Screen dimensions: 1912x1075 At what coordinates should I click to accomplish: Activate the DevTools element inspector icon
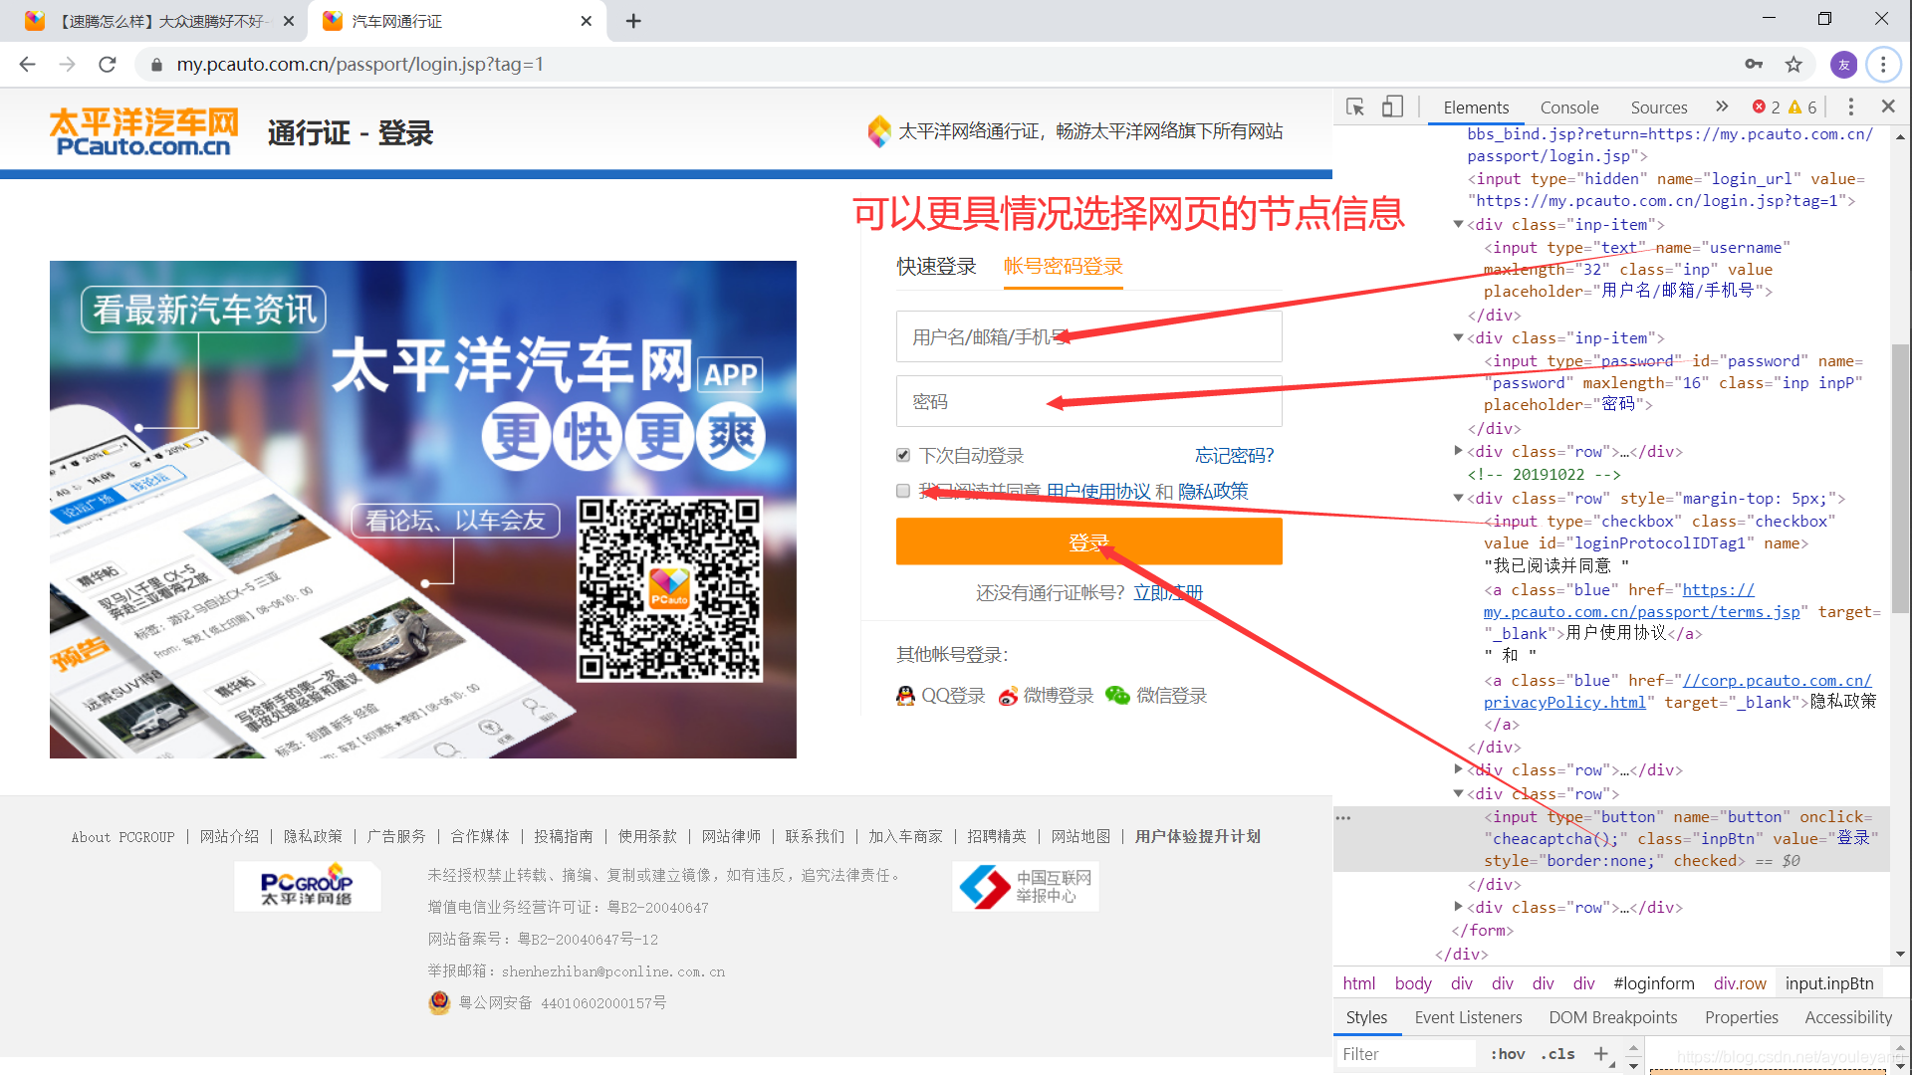click(1355, 107)
